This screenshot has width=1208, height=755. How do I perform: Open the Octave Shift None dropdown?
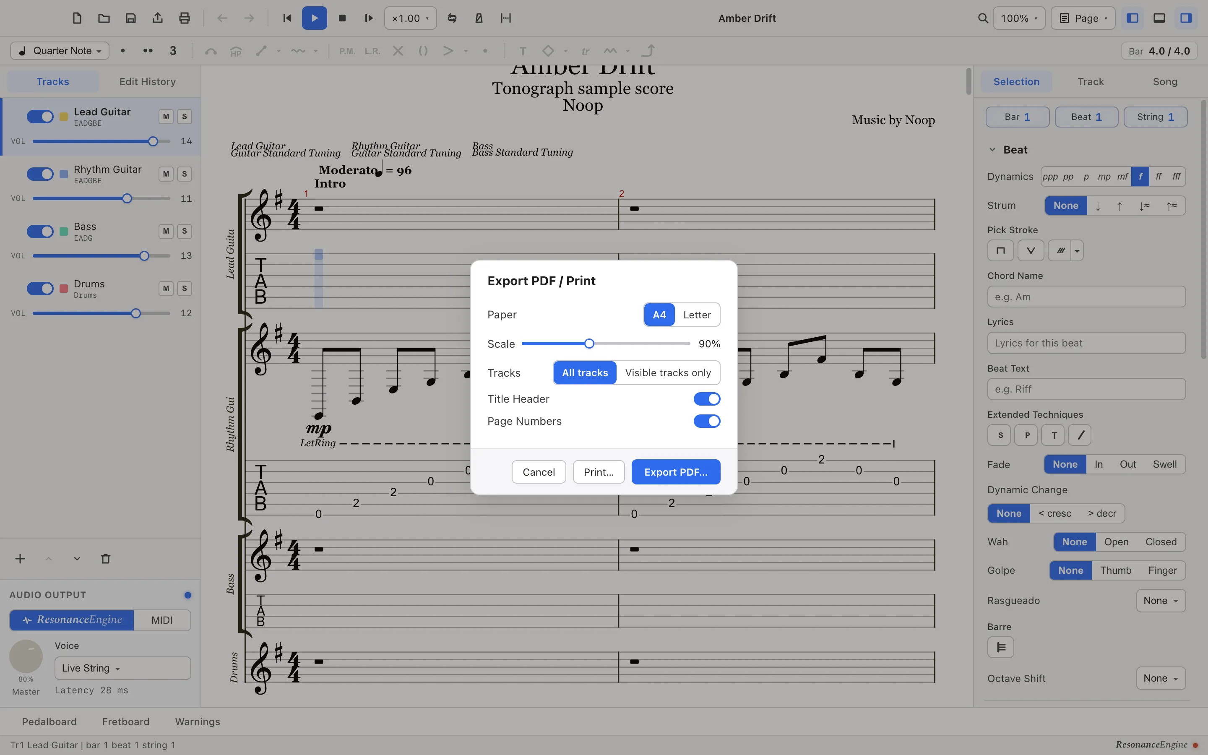pyautogui.click(x=1161, y=678)
